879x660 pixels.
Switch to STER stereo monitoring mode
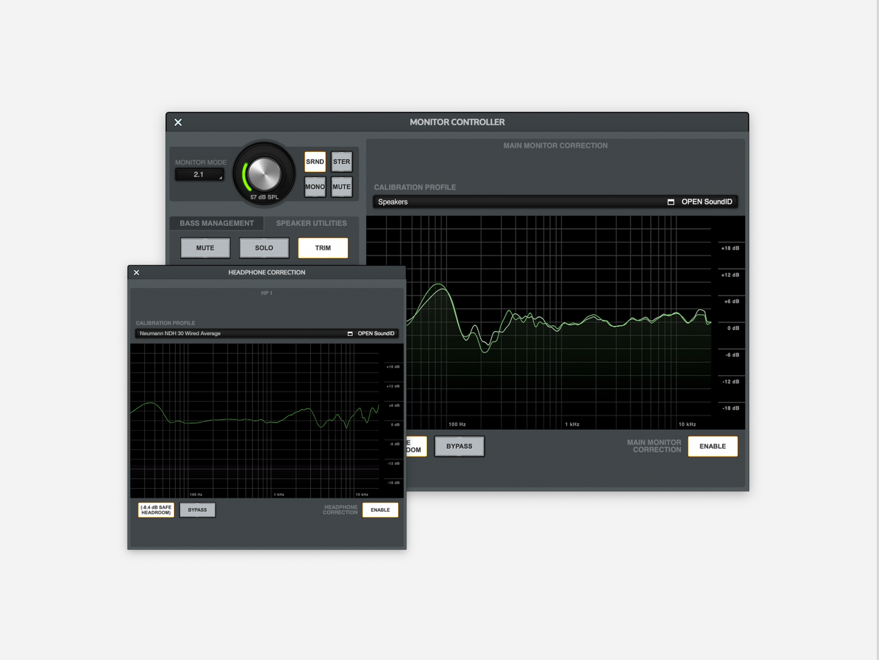coord(341,161)
